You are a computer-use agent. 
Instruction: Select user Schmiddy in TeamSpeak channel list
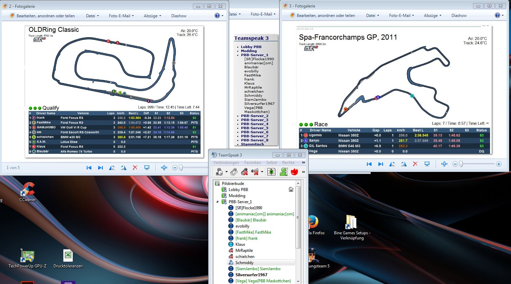(x=244, y=263)
